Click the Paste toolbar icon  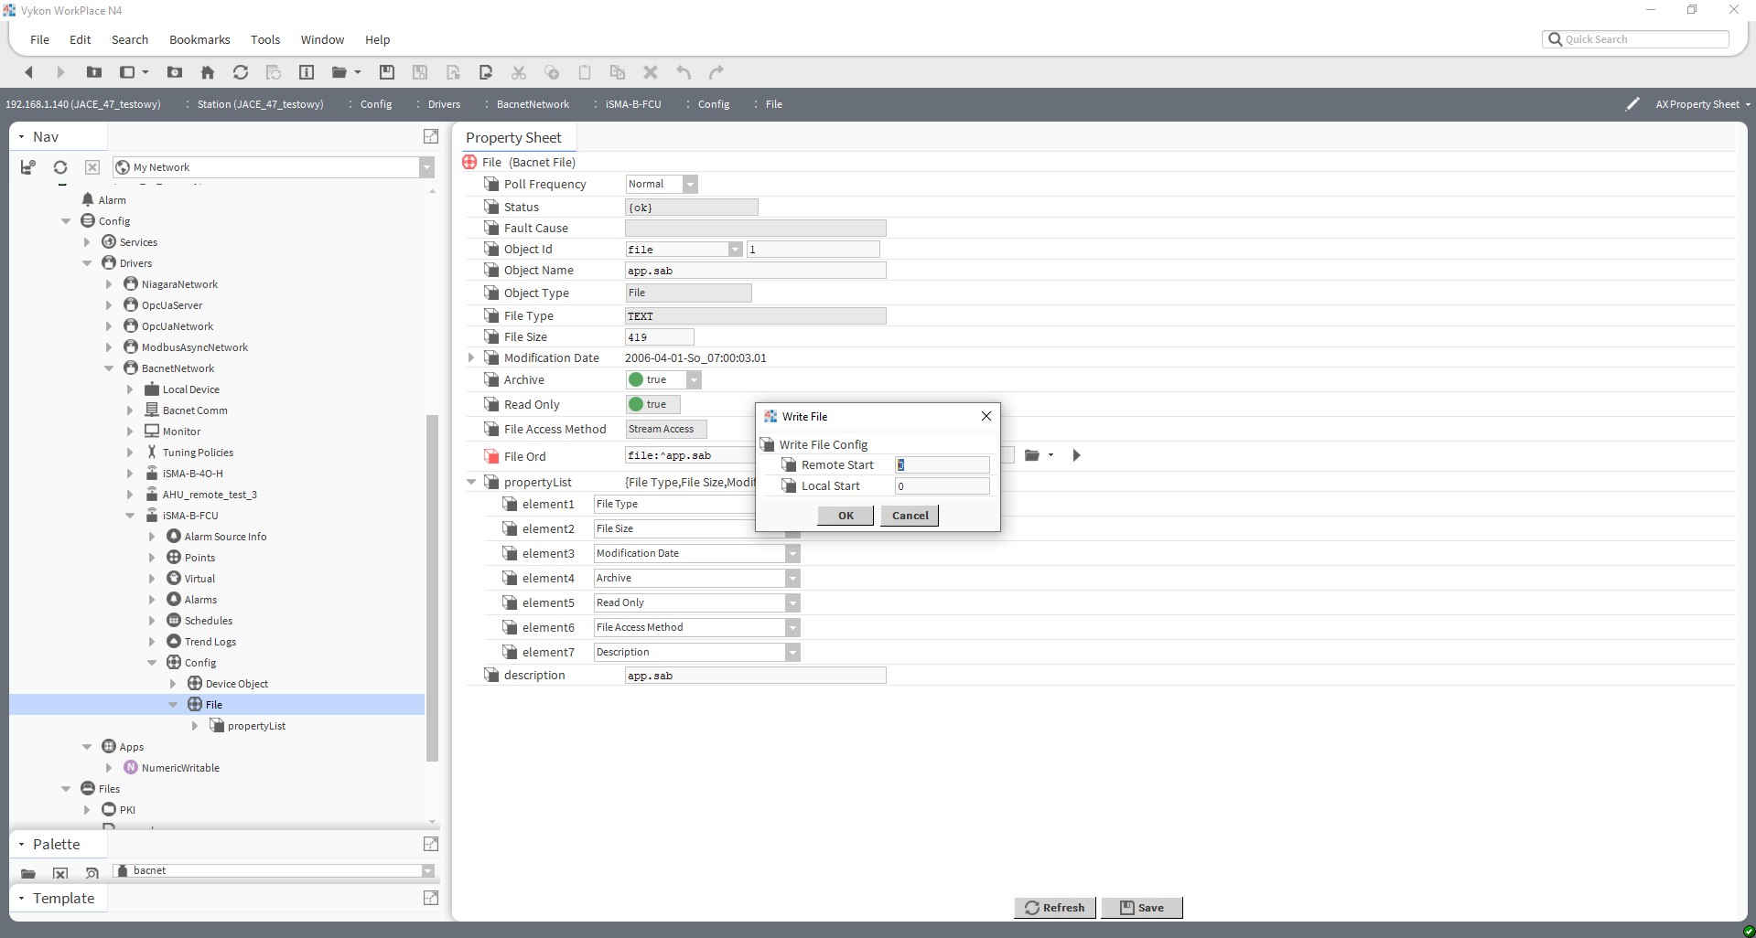(x=585, y=72)
